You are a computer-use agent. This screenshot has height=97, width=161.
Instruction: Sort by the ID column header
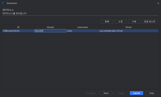point(18,27)
